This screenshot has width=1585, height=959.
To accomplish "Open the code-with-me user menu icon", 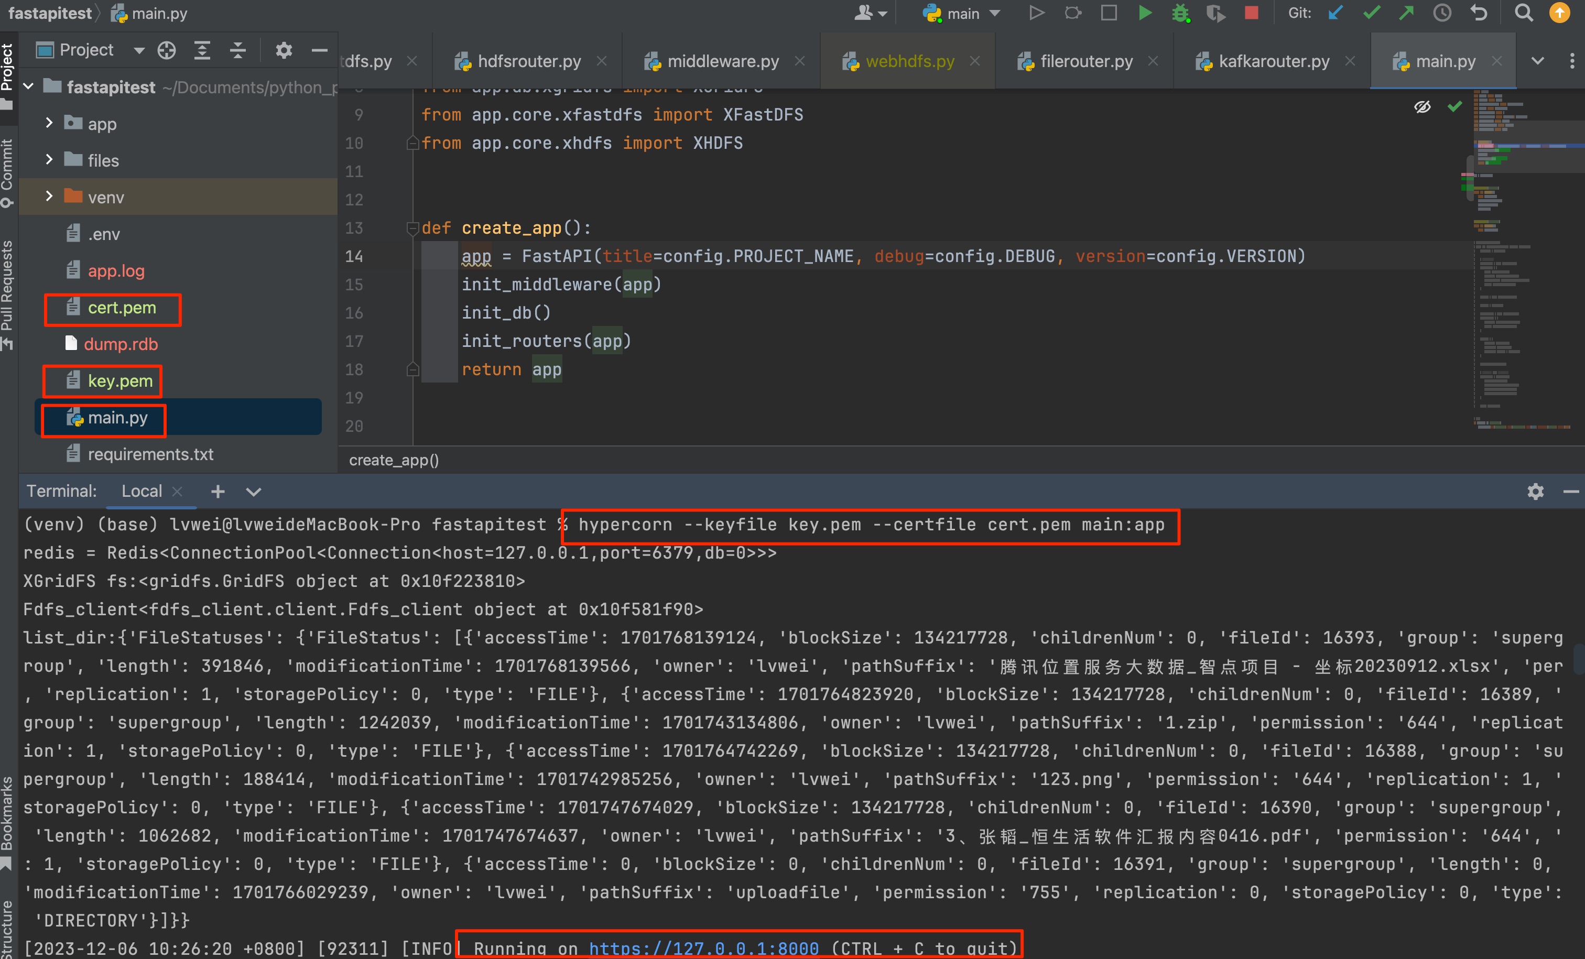I will pyautogui.click(x=870, y=13).
